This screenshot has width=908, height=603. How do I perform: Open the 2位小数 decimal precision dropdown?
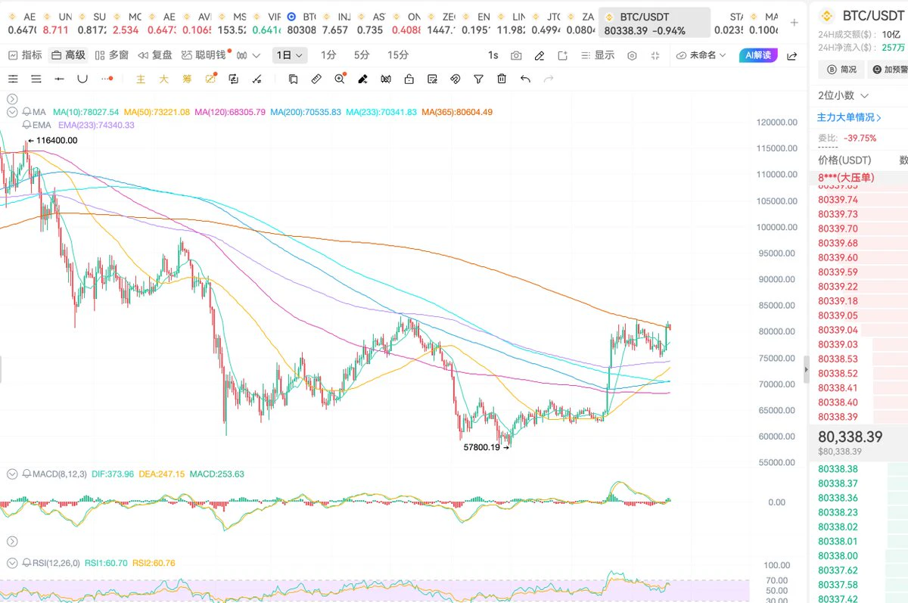point(843,95)
